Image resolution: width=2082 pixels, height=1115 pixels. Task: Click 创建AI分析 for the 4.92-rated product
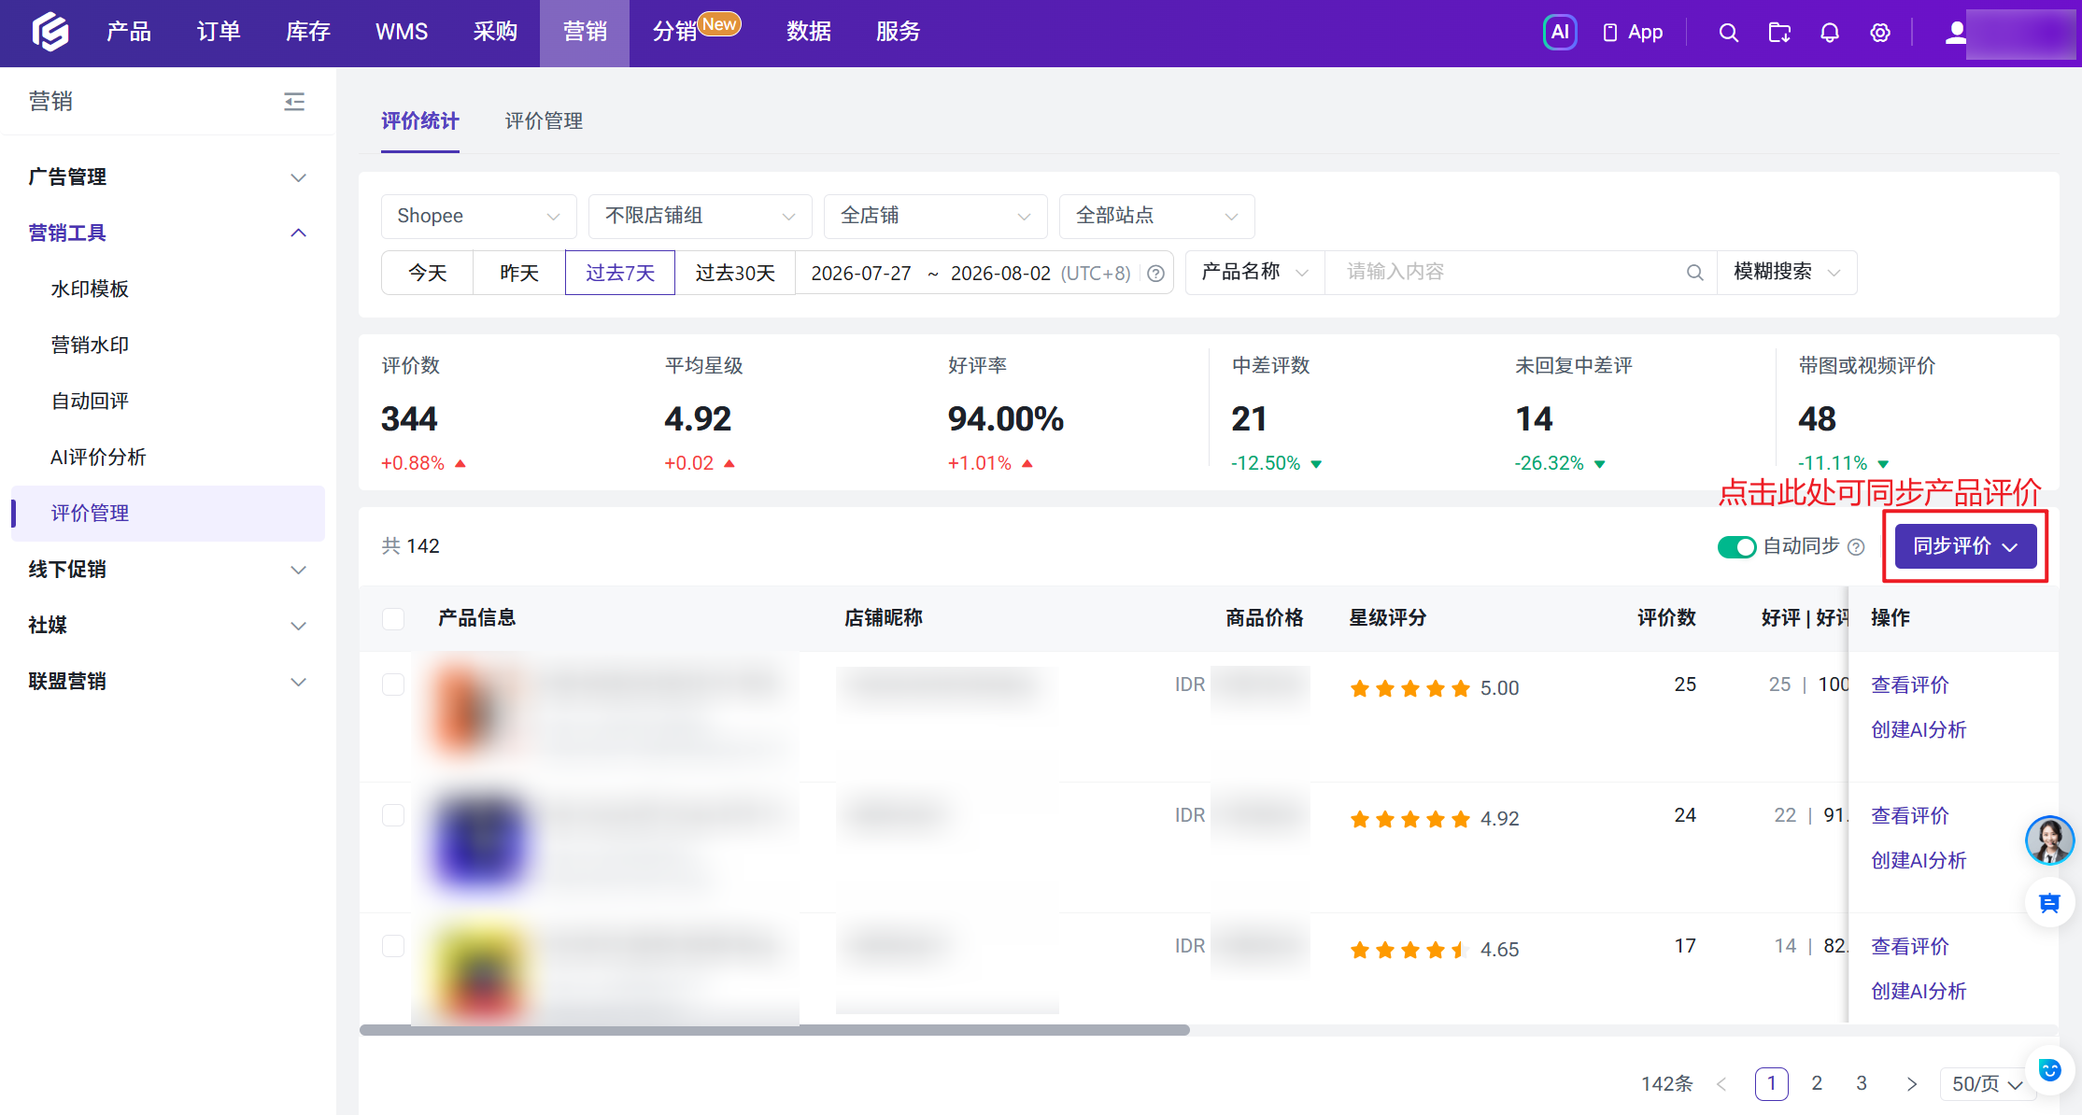click(1919, 861)
